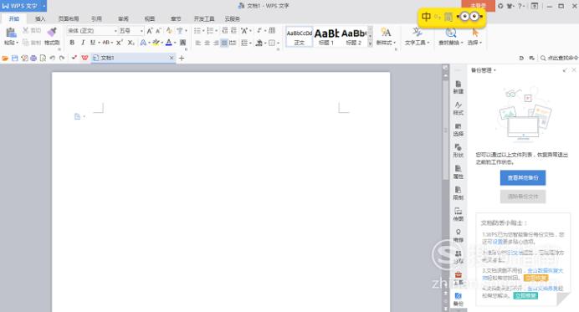Toggle the show paragraph marks button
579x312 pixels.
259,31
